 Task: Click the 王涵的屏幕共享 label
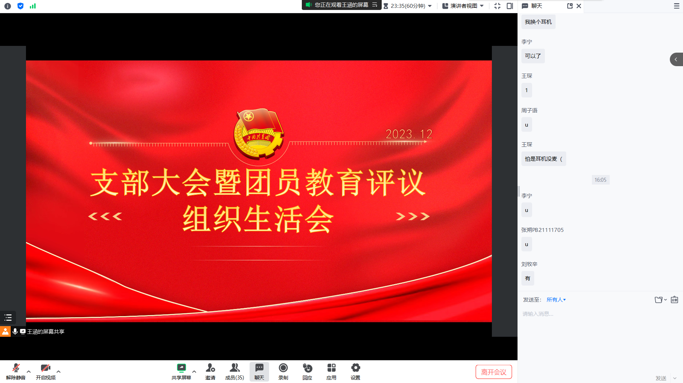pos(46,331)
